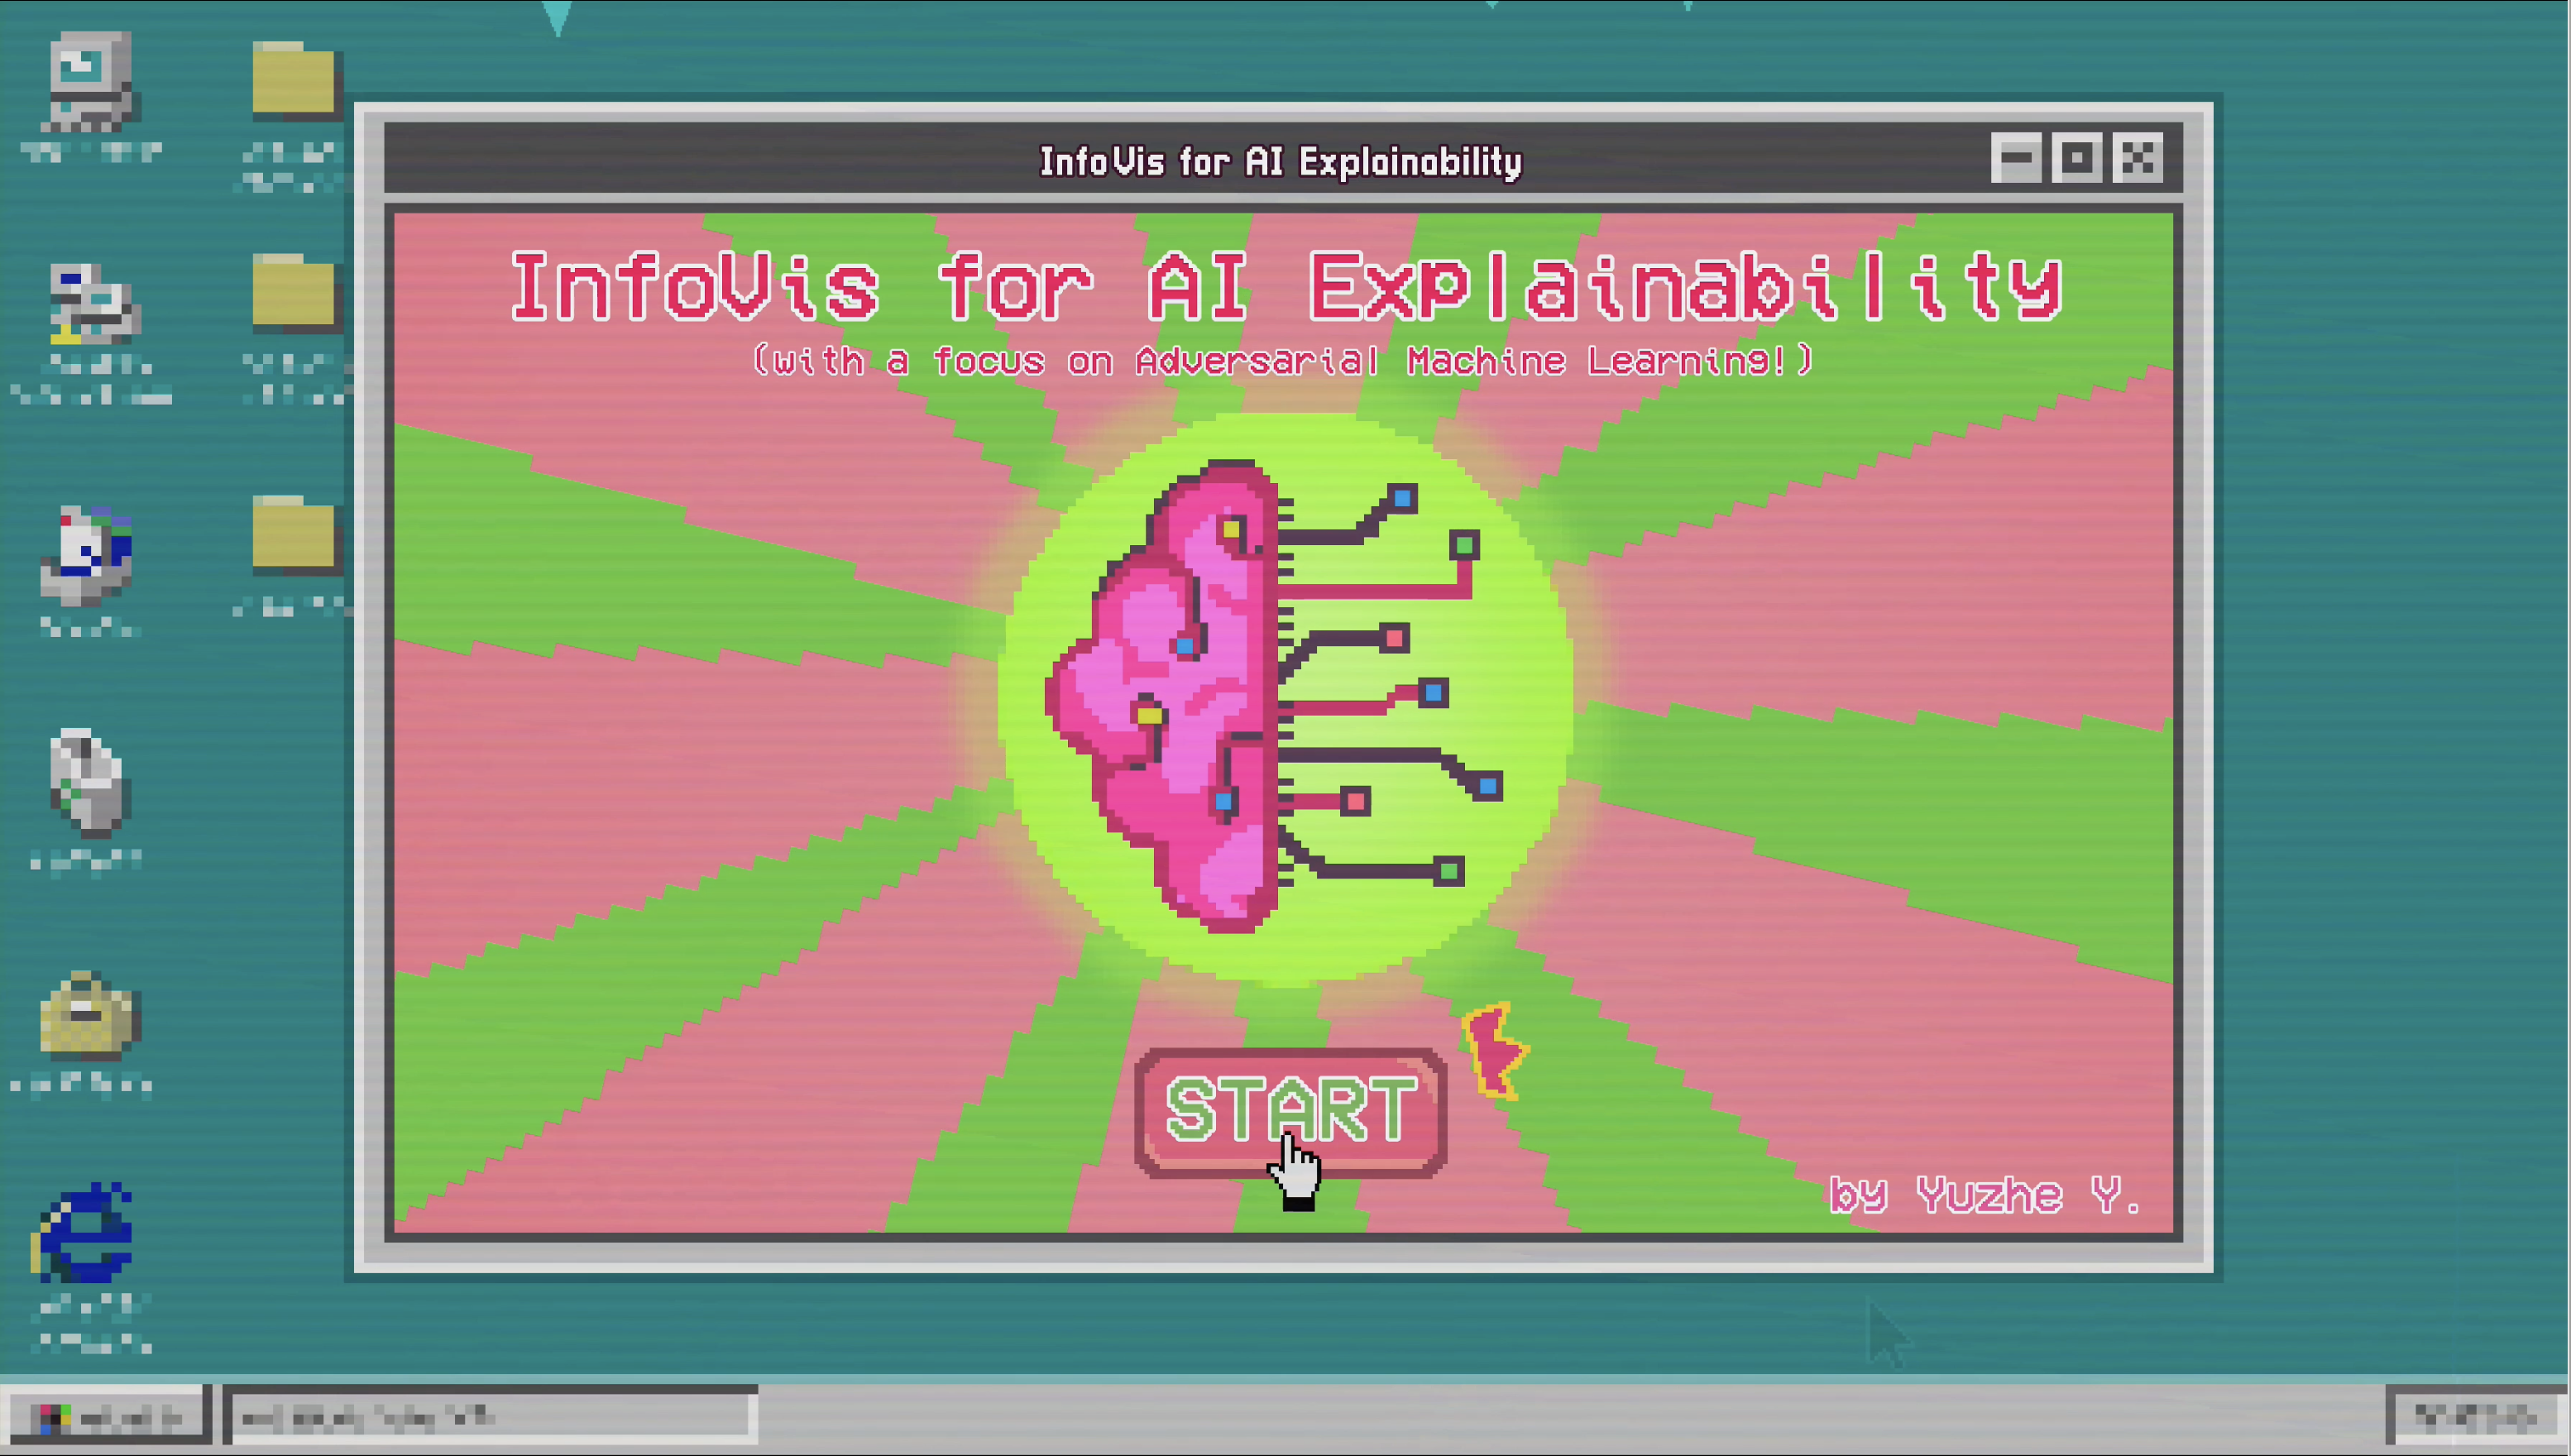Minimize the InfoVis window
Screen dimensions: 2571x1456
click(2015, 158)
